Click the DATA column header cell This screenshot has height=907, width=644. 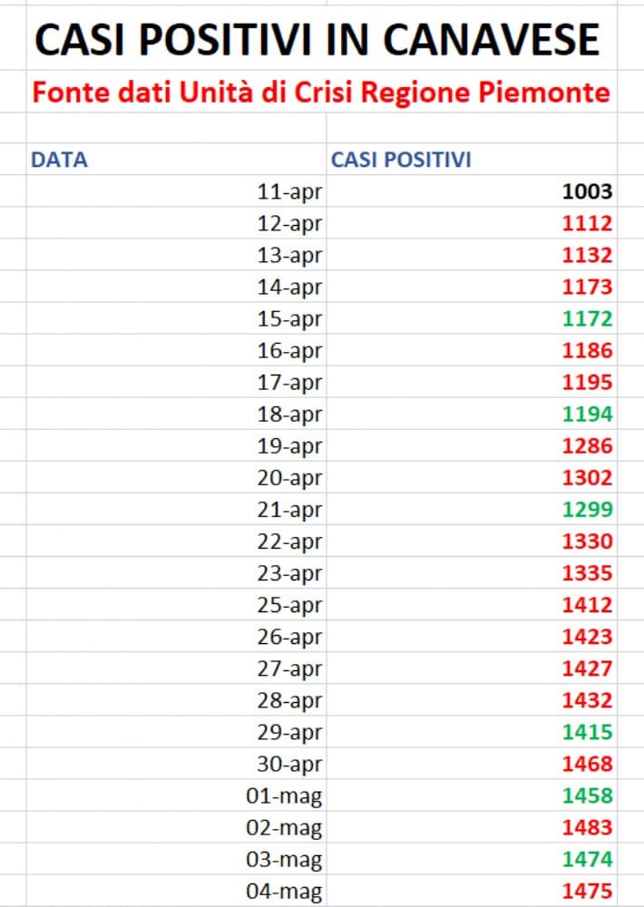60,161
